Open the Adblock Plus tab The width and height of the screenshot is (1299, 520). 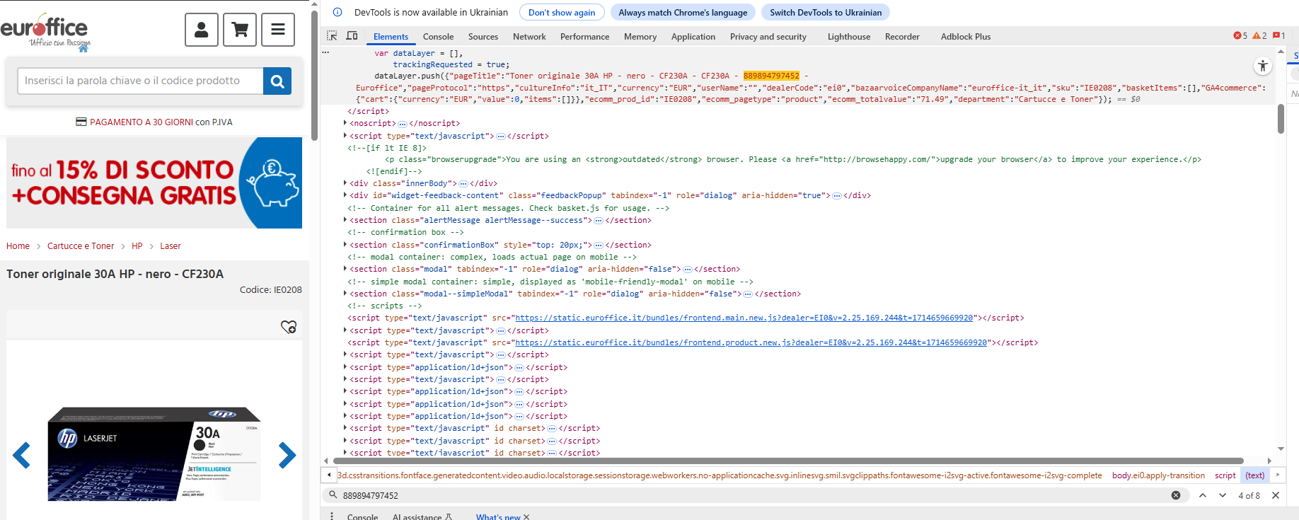coord(966,37)
